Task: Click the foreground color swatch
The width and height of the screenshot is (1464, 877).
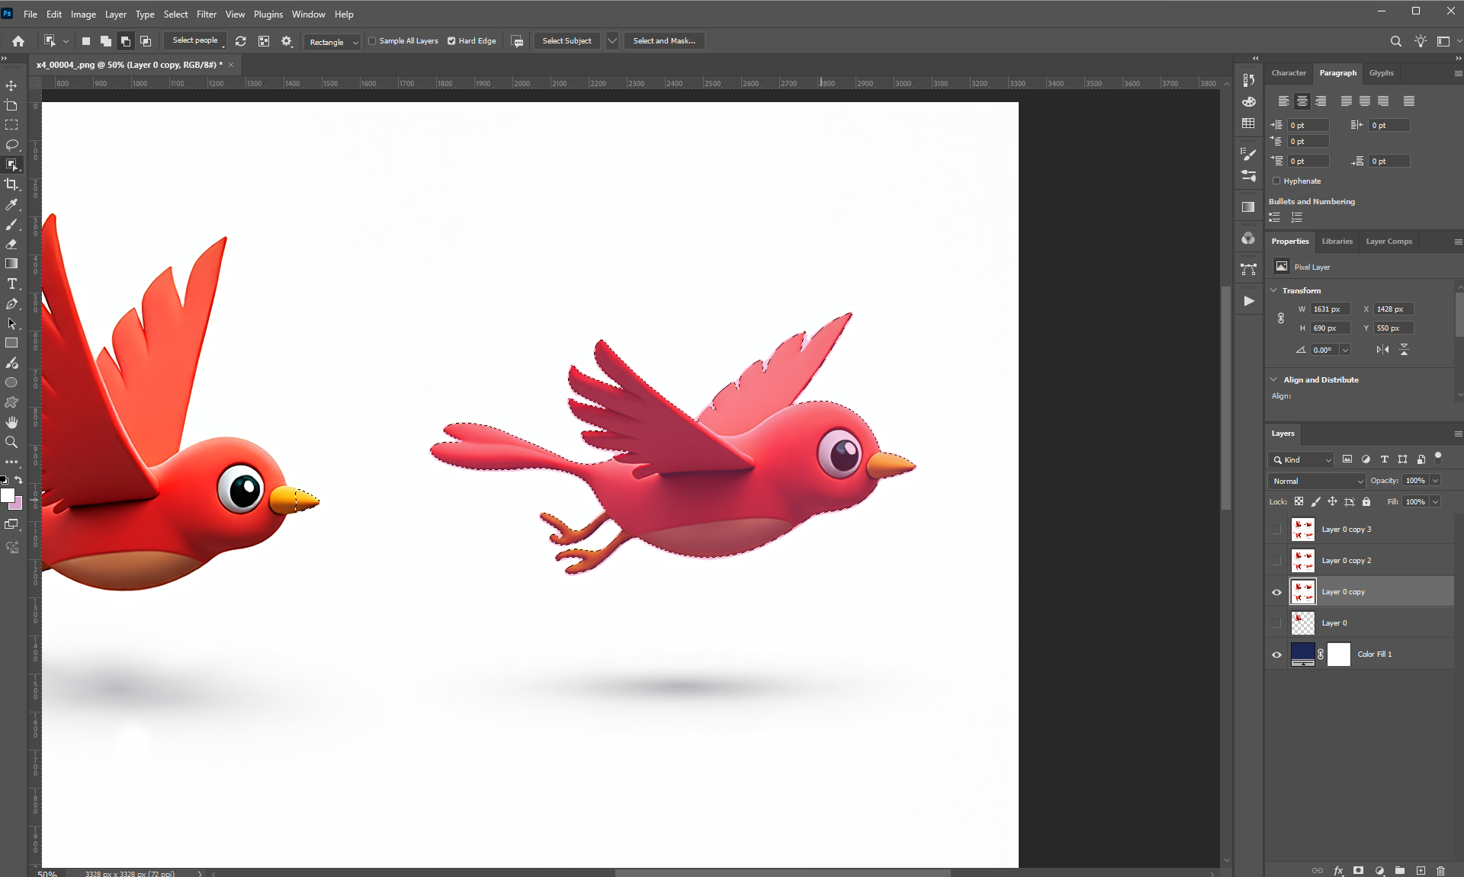Action: click(x=8, y=495)
